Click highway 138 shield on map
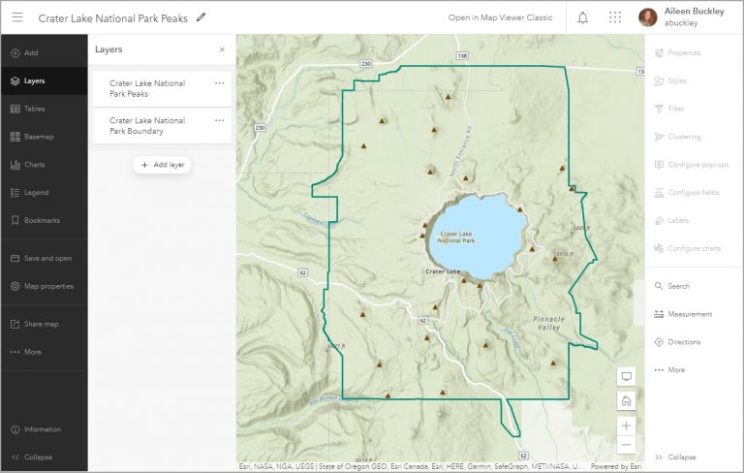Screen dimensions: 744x473 (463, 55)
